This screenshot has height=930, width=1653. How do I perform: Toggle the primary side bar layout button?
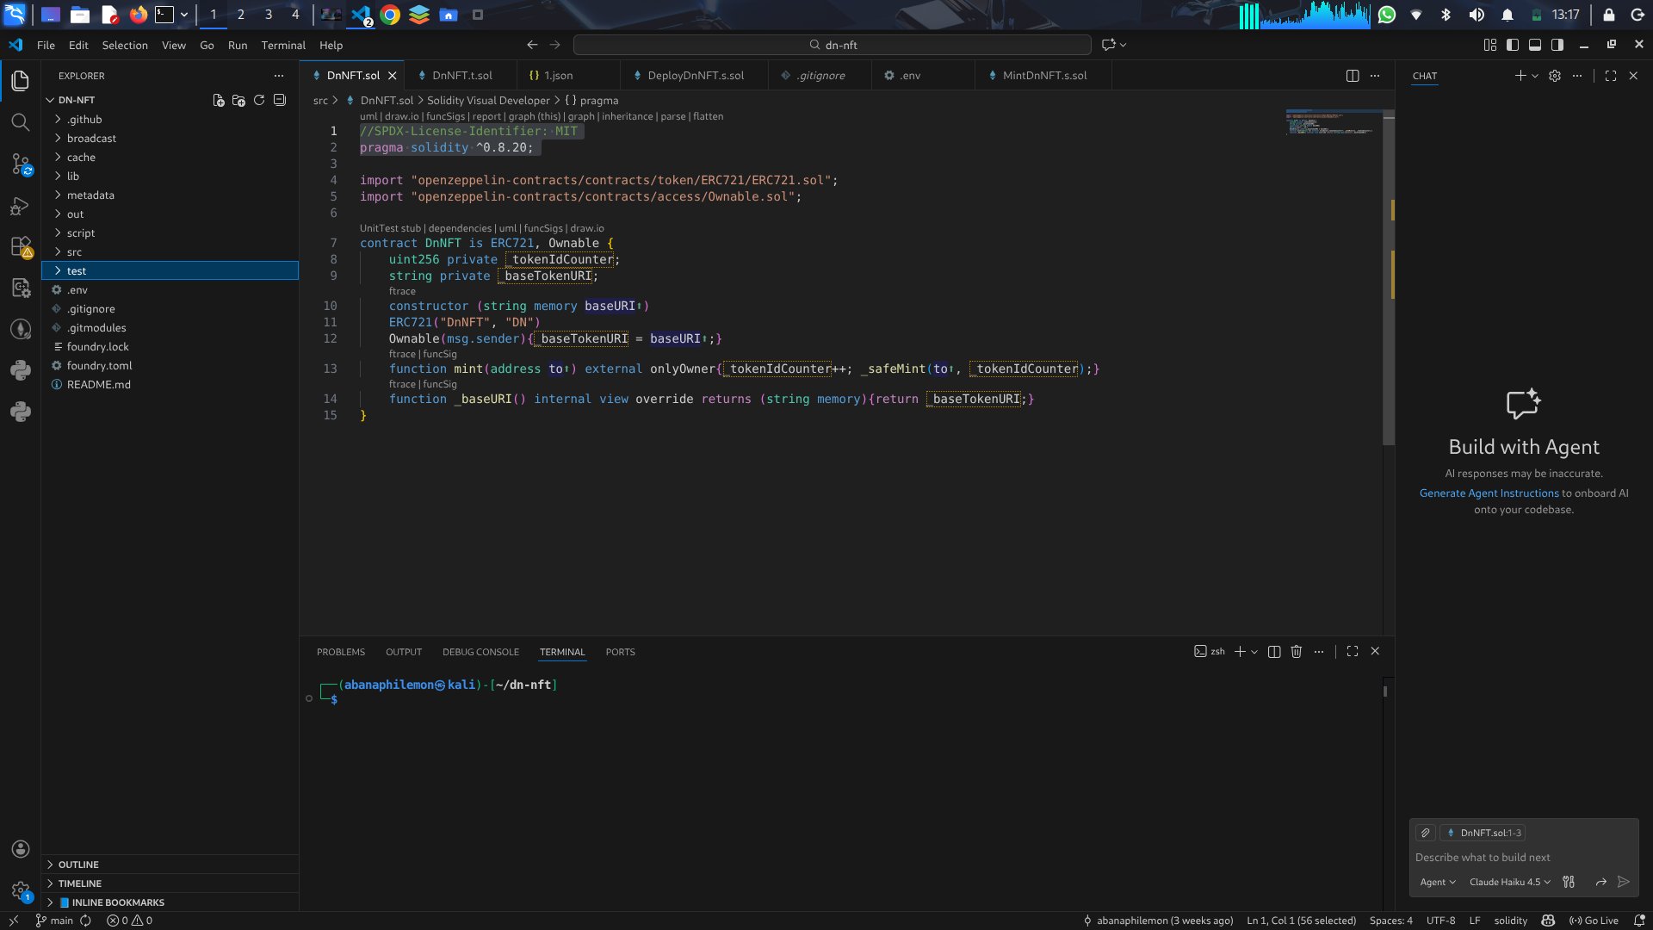(1513, 45)
